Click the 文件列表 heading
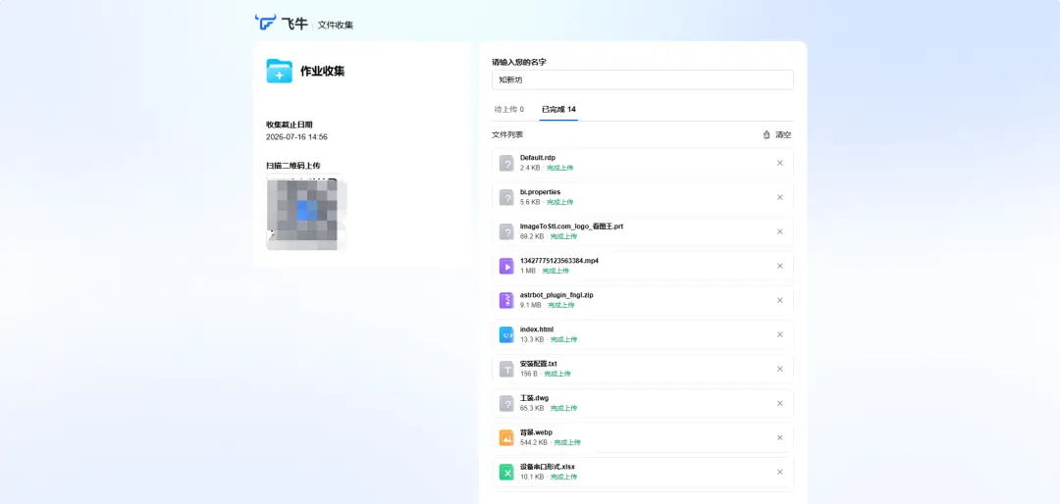The image size is (1060, 504). pyautogui.click(x=507, y=134)
